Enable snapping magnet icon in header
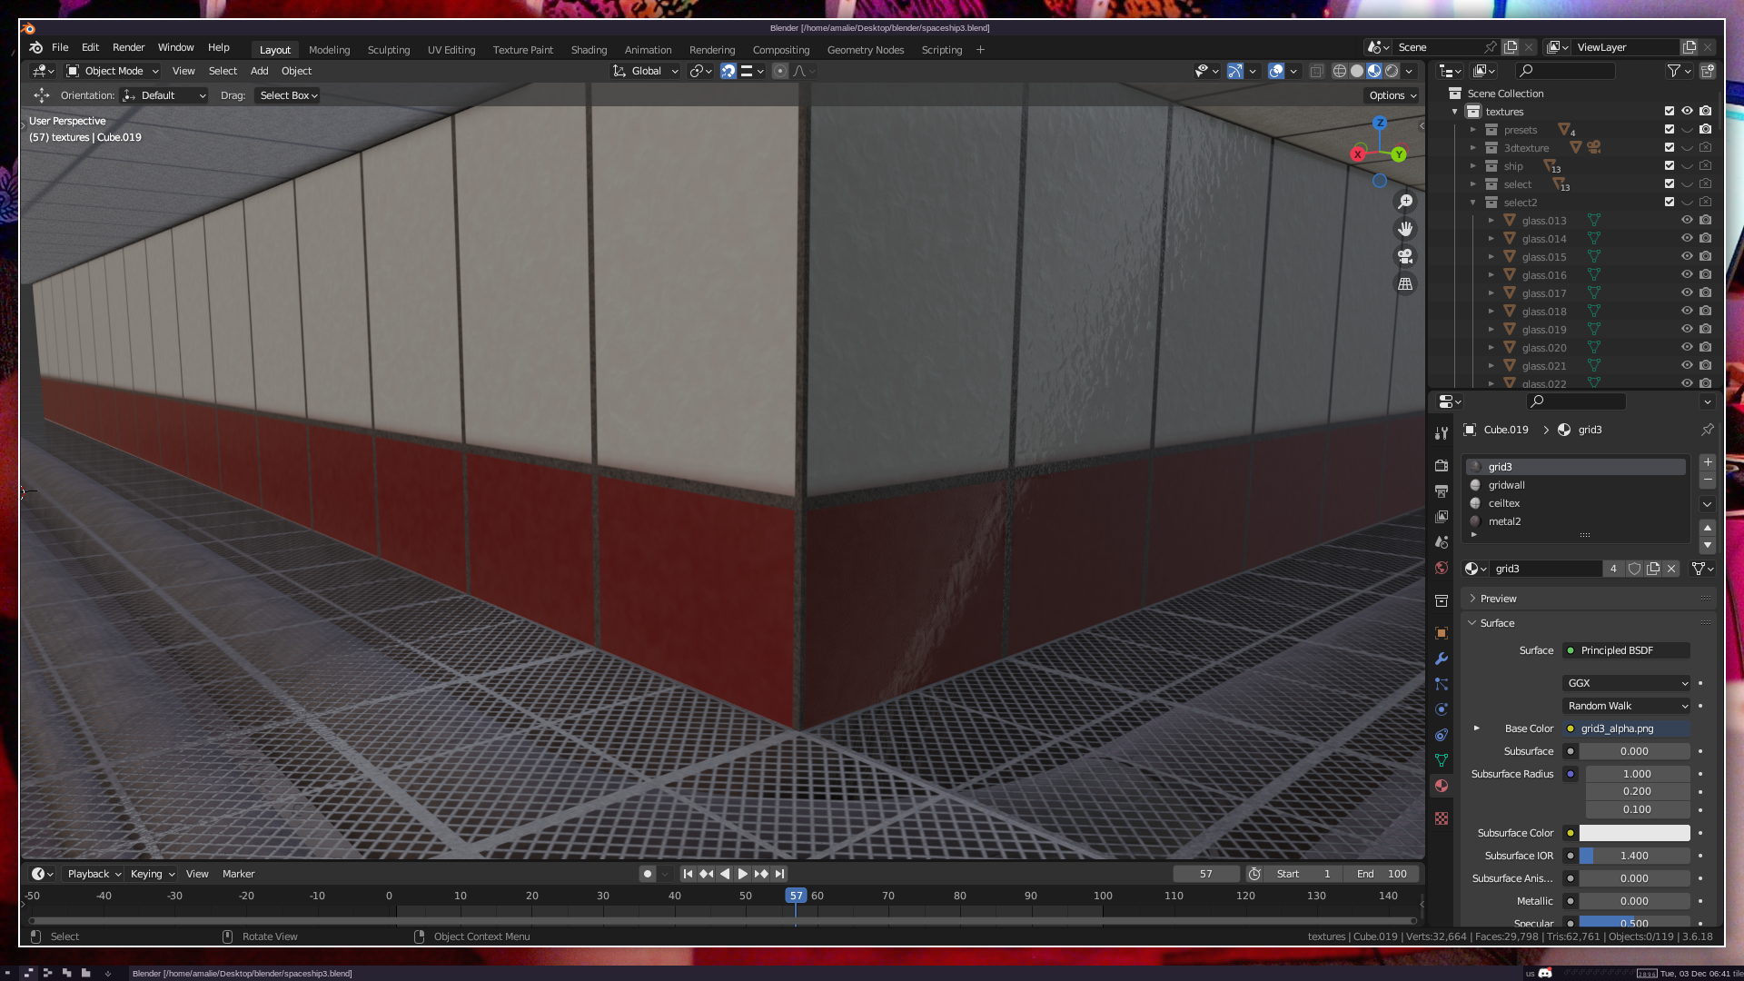 pyautogui.click(x=728, y=71)
